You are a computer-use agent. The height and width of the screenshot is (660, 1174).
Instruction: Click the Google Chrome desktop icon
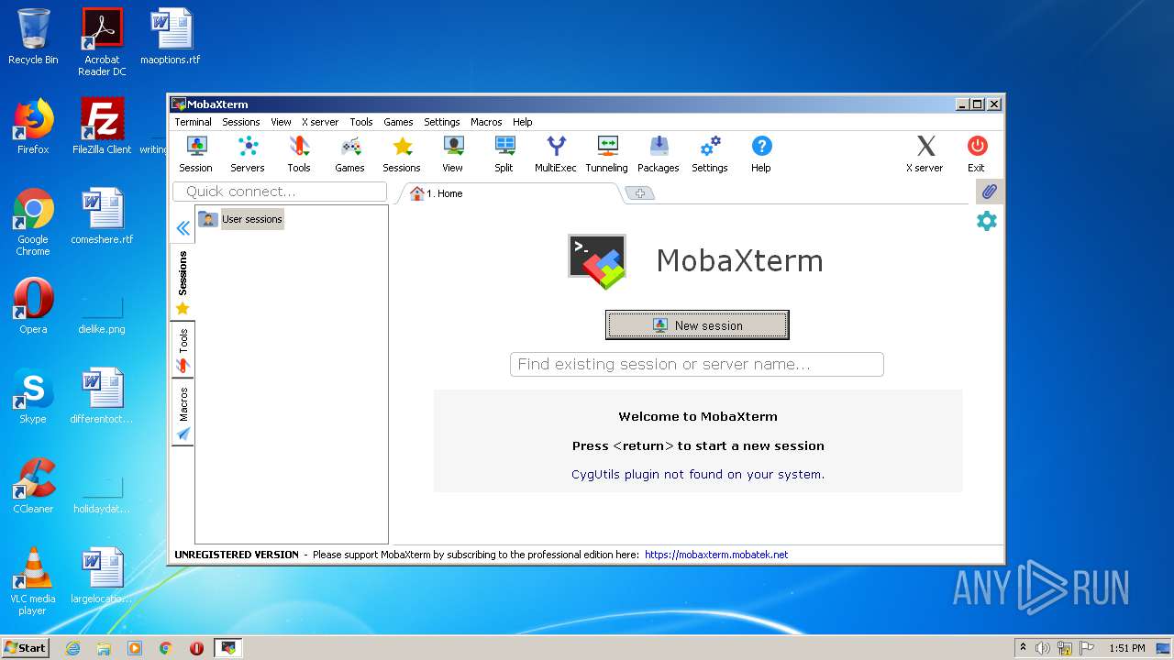click(33, 222)
